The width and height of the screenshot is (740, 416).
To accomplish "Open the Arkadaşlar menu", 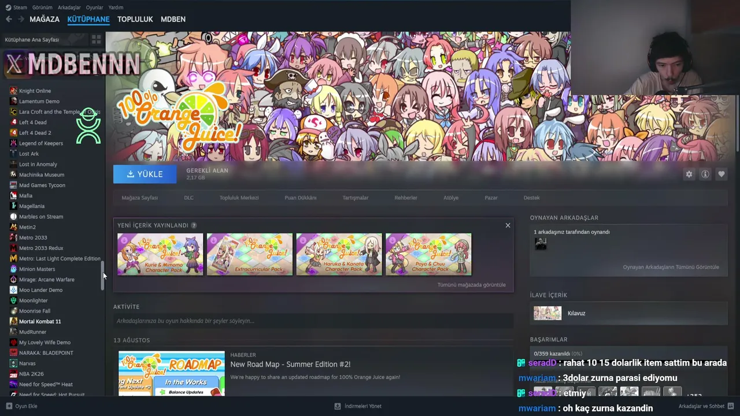I will pos(69,8).
